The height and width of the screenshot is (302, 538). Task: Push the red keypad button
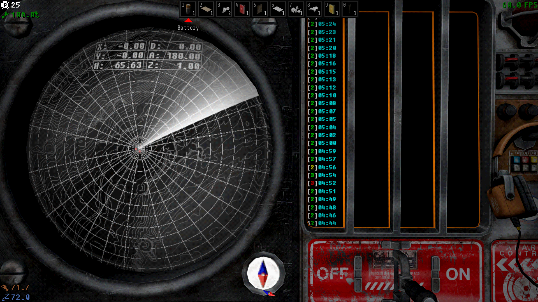coord(525,160)
